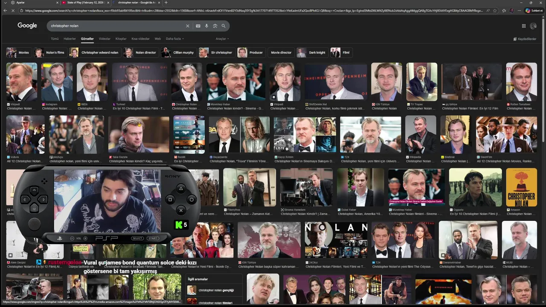This screenshot has width=546, height=307.
Task: Submit search with the magnifier icon
Action: [x=223, y=26]
